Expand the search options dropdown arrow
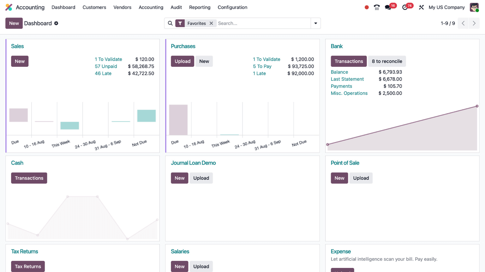 [x=315, y=23]
